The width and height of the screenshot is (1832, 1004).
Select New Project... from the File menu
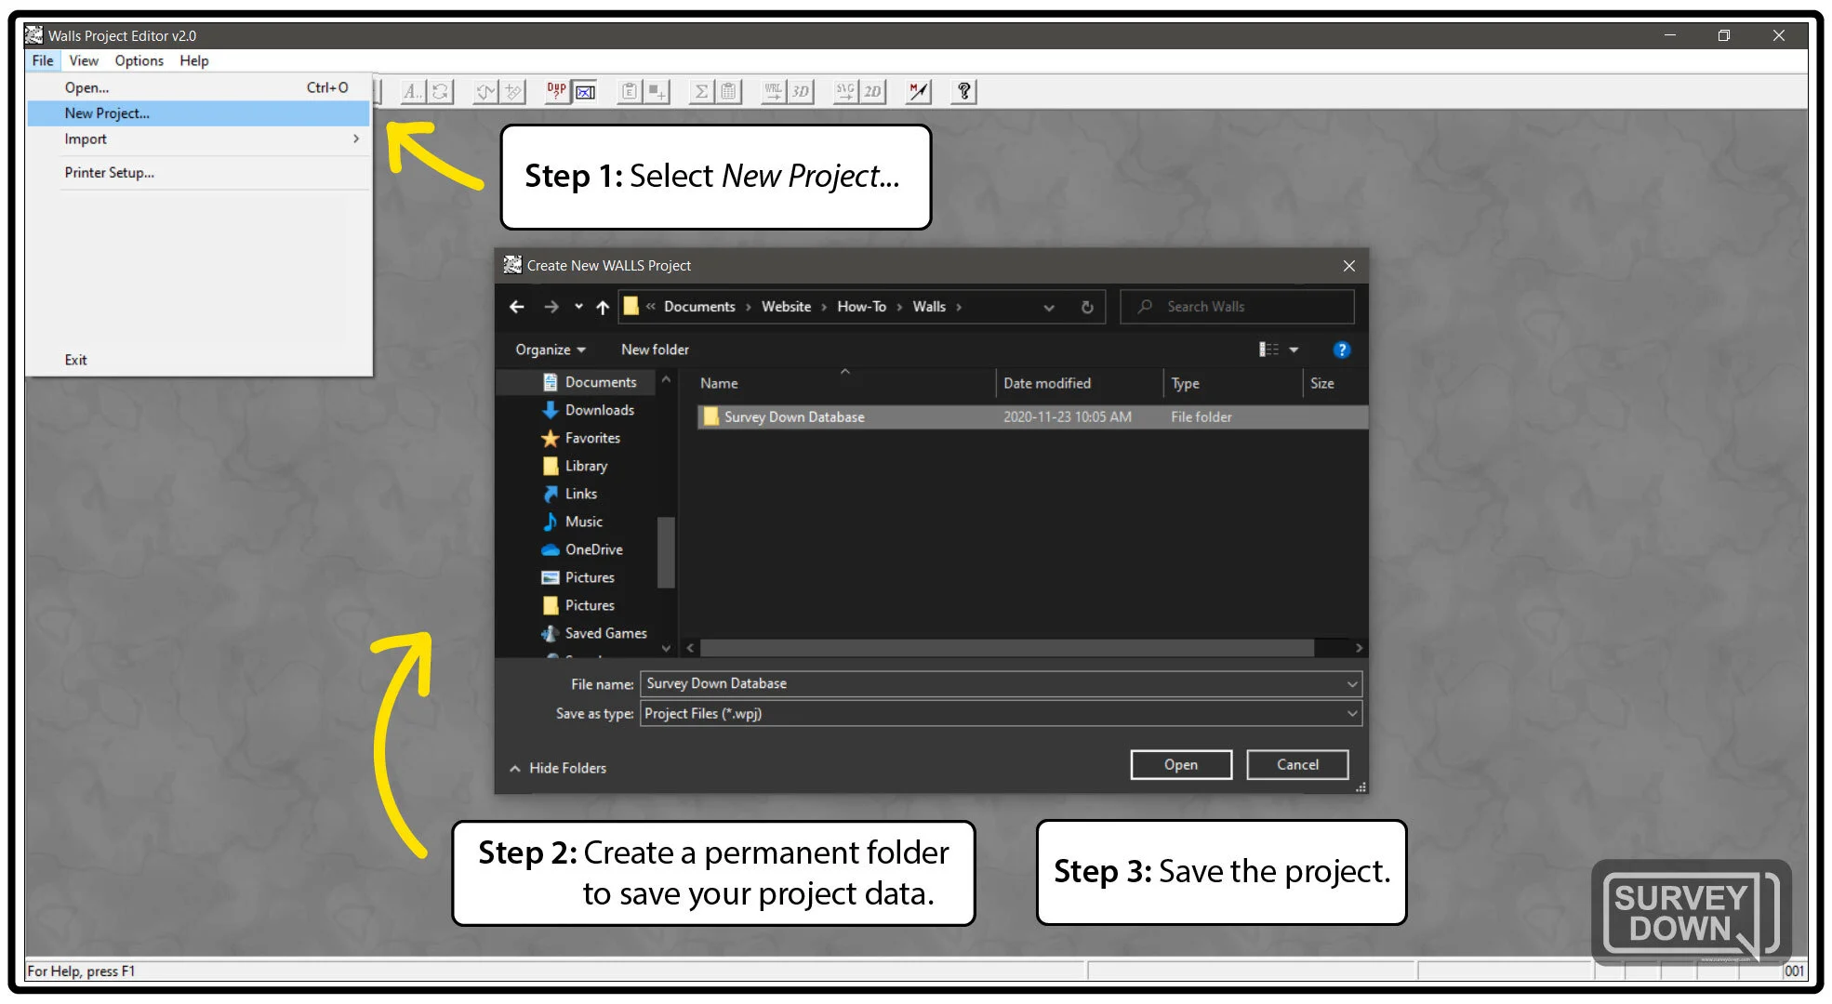point(107,113)
